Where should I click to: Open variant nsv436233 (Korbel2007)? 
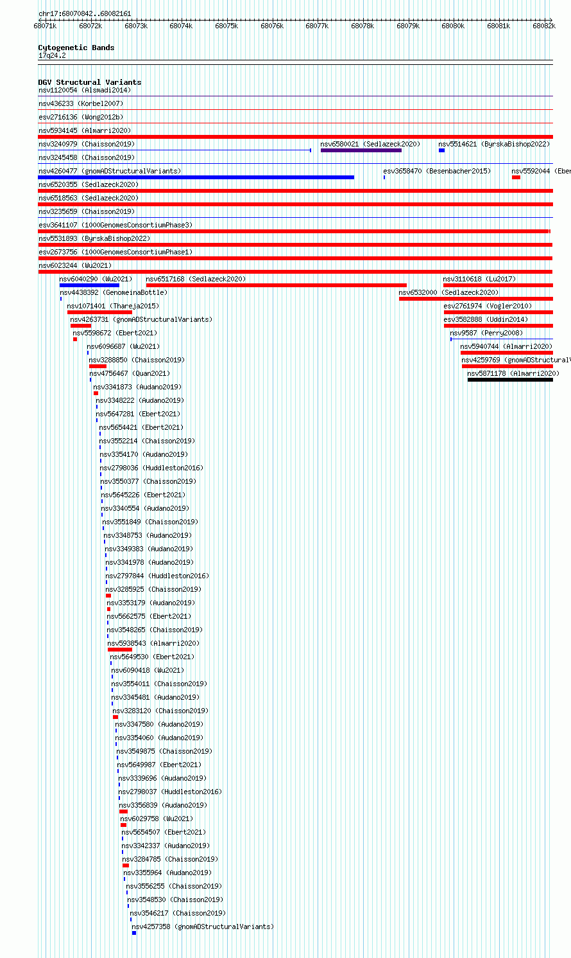click(x=81, y=103)
